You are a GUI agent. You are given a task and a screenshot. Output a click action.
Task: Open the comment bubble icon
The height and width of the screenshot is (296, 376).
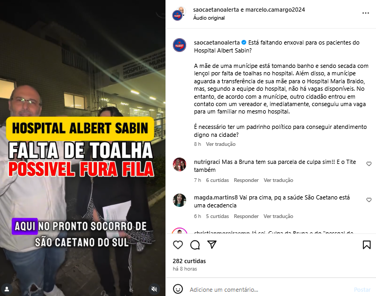[195, 245]
